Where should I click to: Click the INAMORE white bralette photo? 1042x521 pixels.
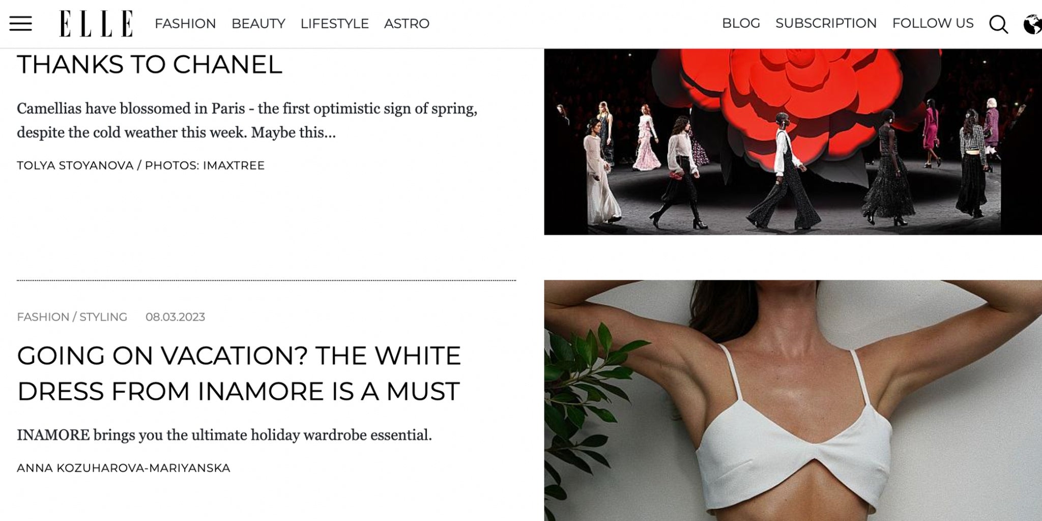(x=793, y=400)
